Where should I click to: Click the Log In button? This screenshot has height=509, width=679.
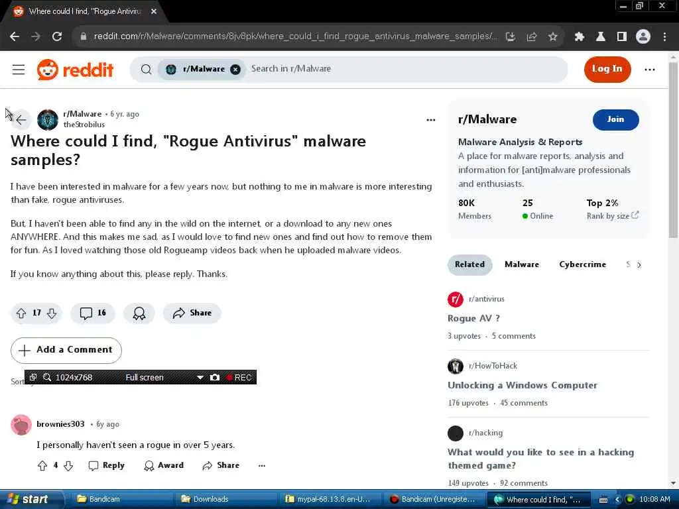[x=607, y=69]
